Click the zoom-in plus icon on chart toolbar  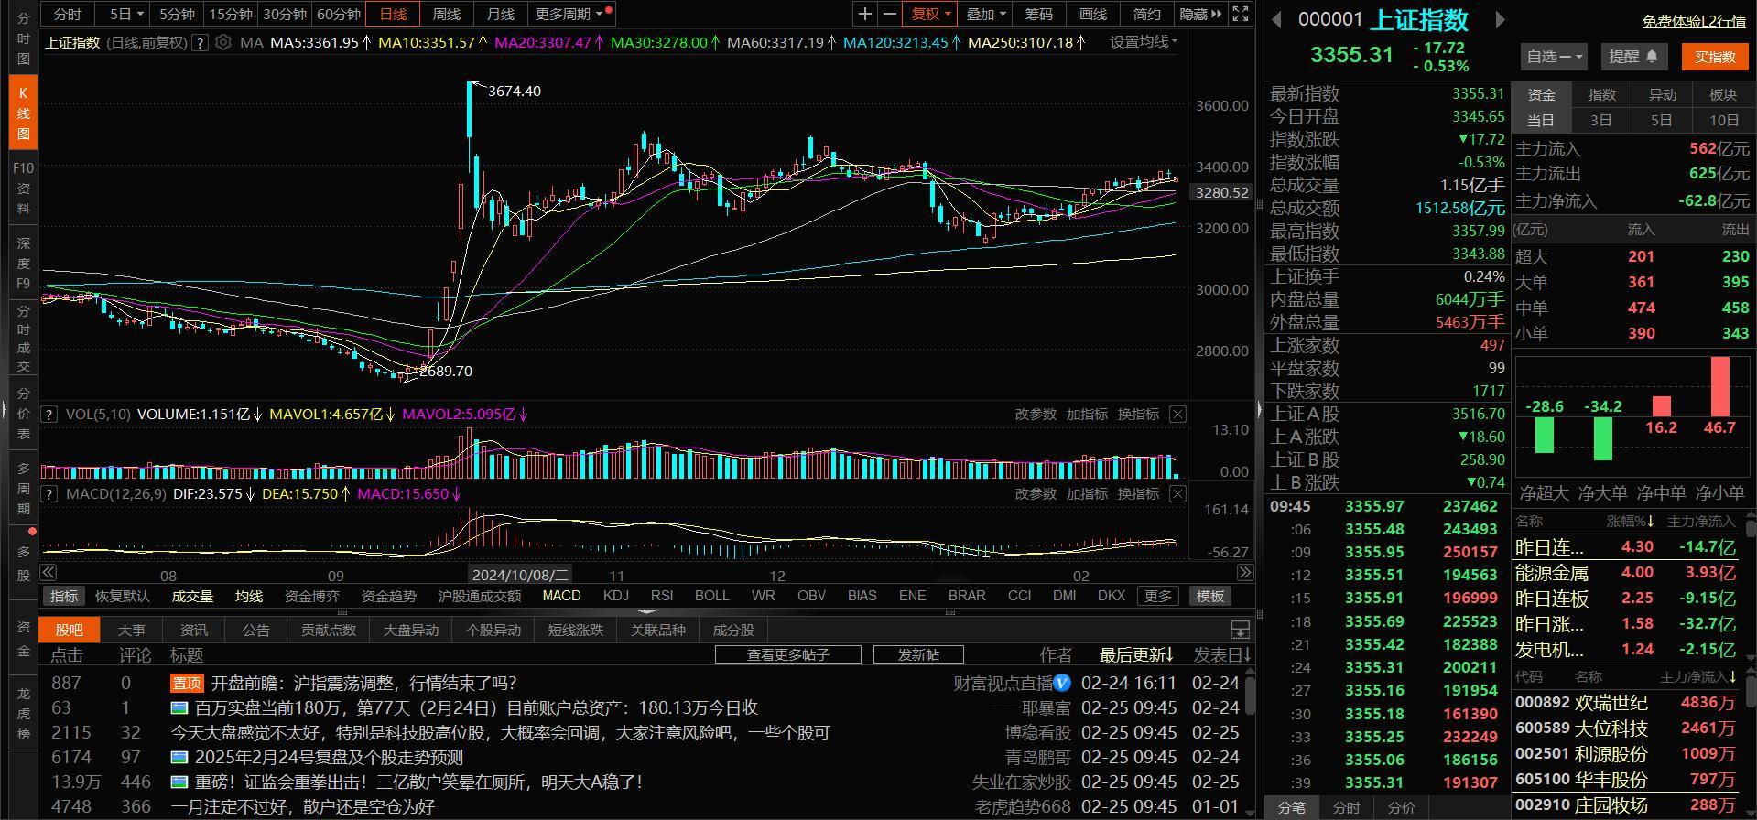pos(865,14)
